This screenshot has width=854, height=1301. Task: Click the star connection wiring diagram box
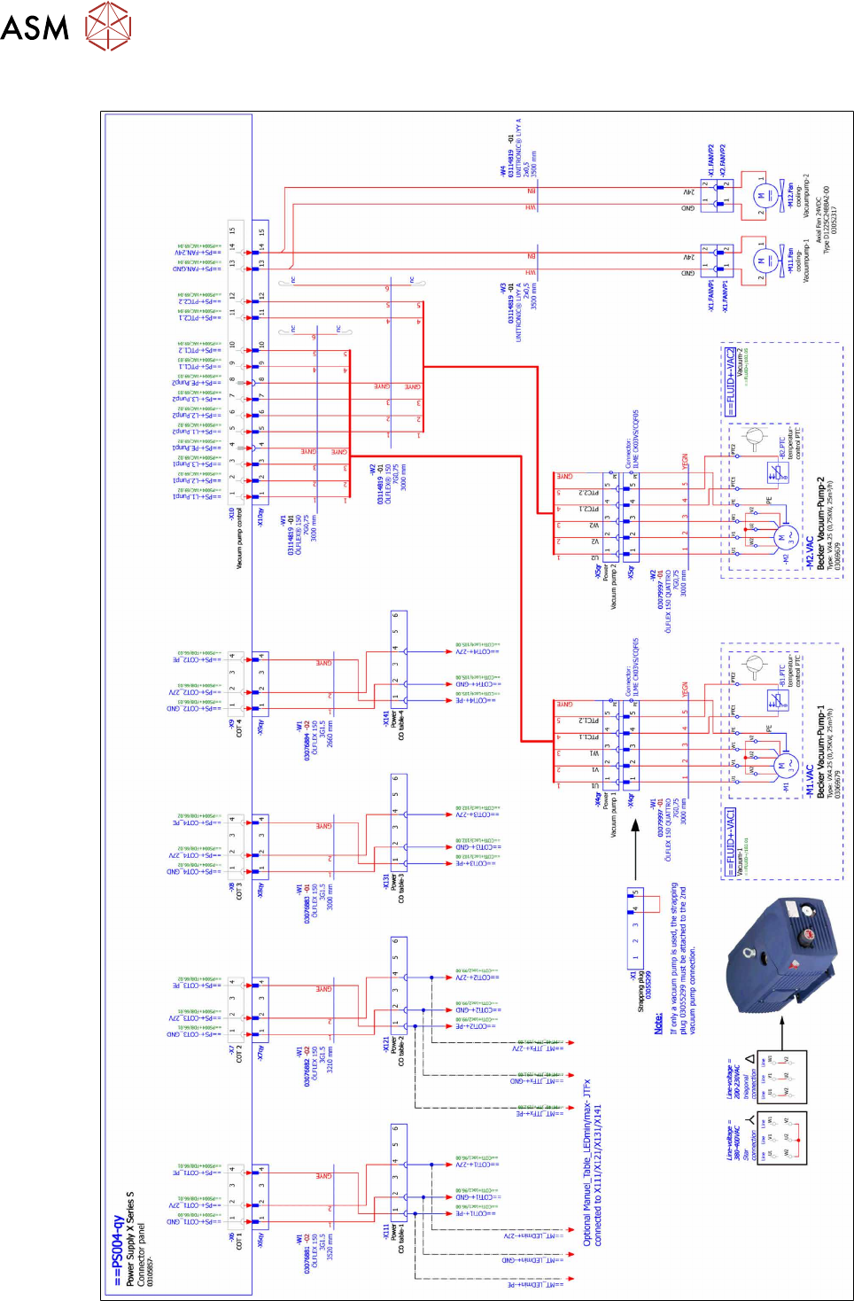pyautogui.click(x=782, y=1137)
